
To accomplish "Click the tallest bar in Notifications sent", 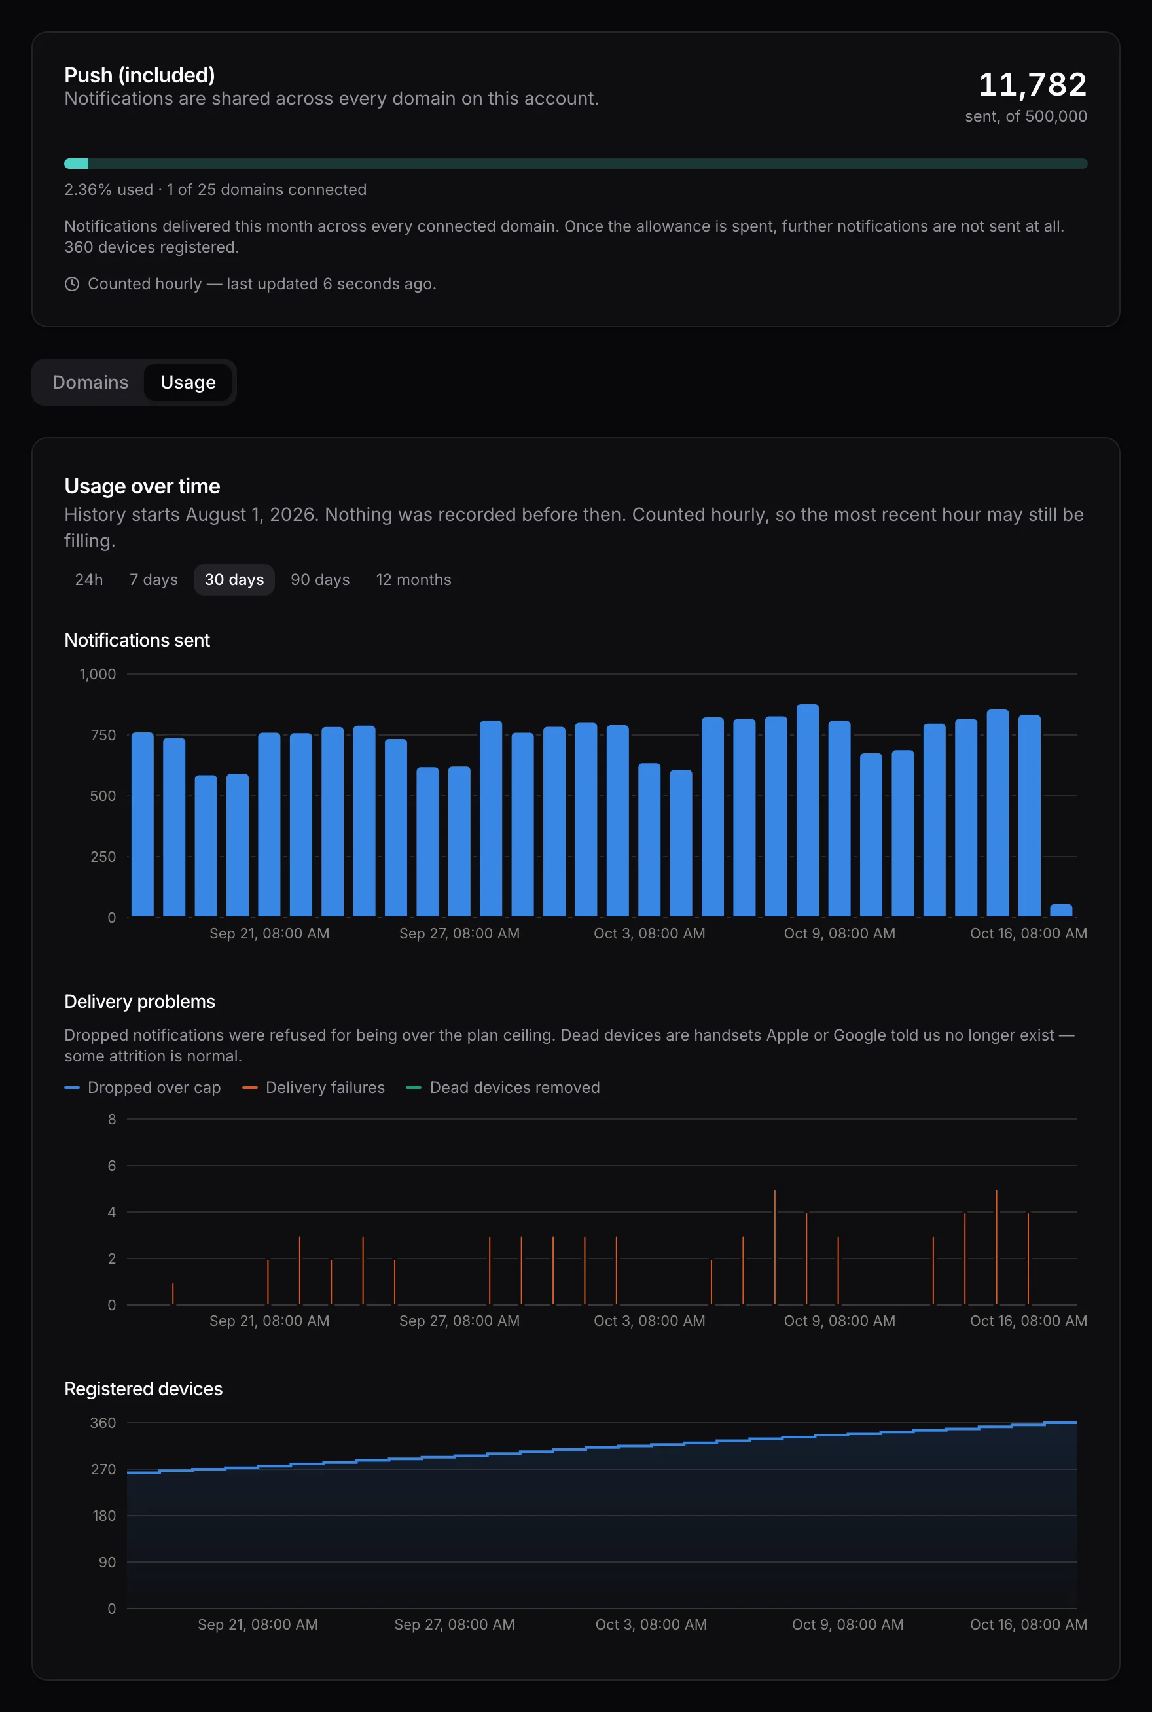I will pos(808,810).
